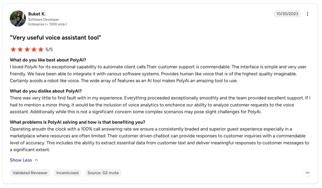
Task: Copy review permalink via chain link icon
Action: coord(308,173)
